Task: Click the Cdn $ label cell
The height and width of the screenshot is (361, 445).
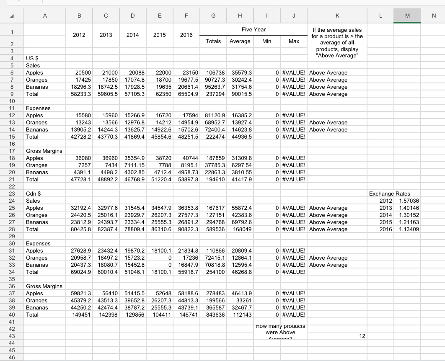Action: coord(45,194)
